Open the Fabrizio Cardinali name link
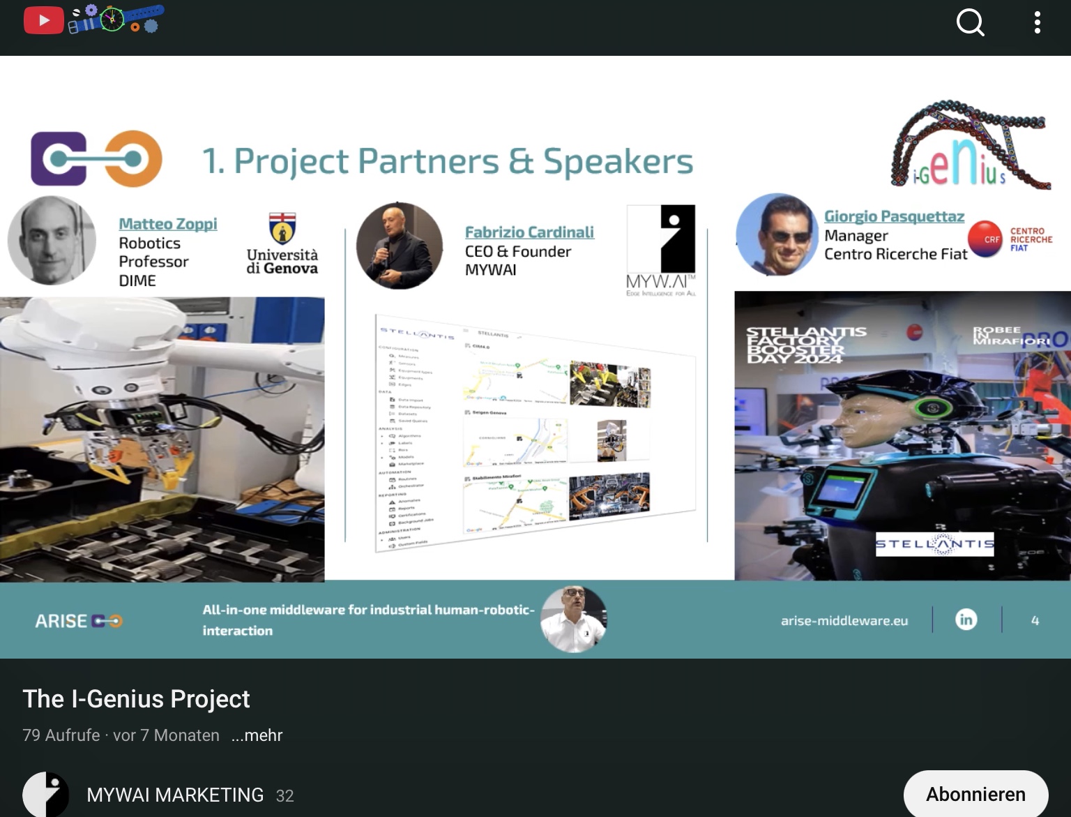This screenshot has height=817, width=1071. 529,232
